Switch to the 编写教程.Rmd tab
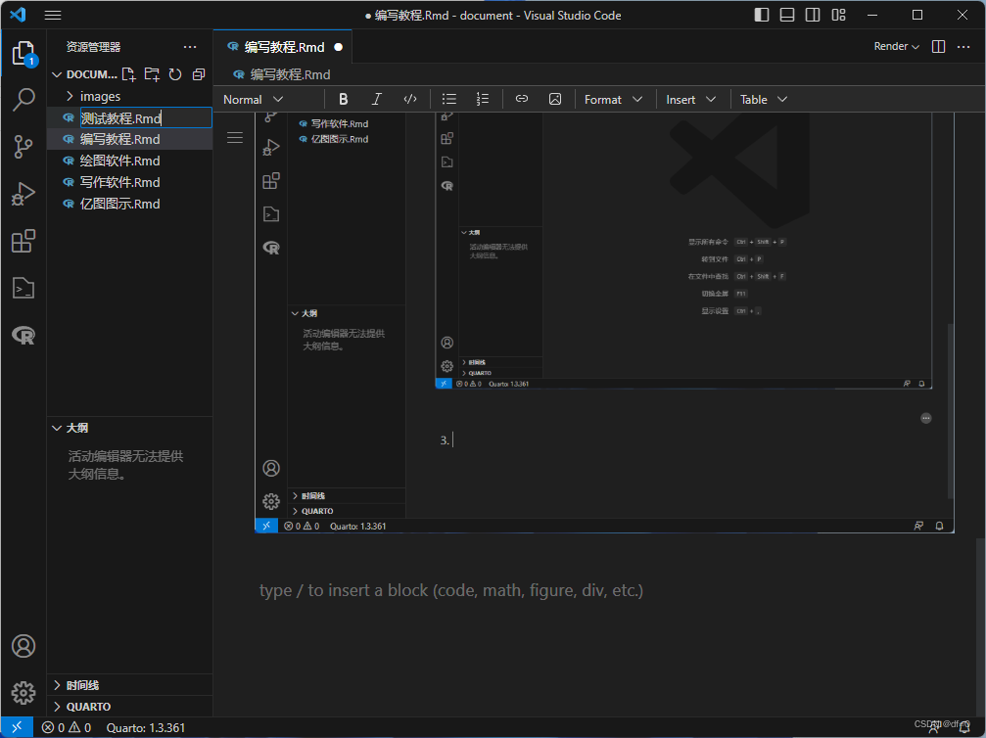 284,46
